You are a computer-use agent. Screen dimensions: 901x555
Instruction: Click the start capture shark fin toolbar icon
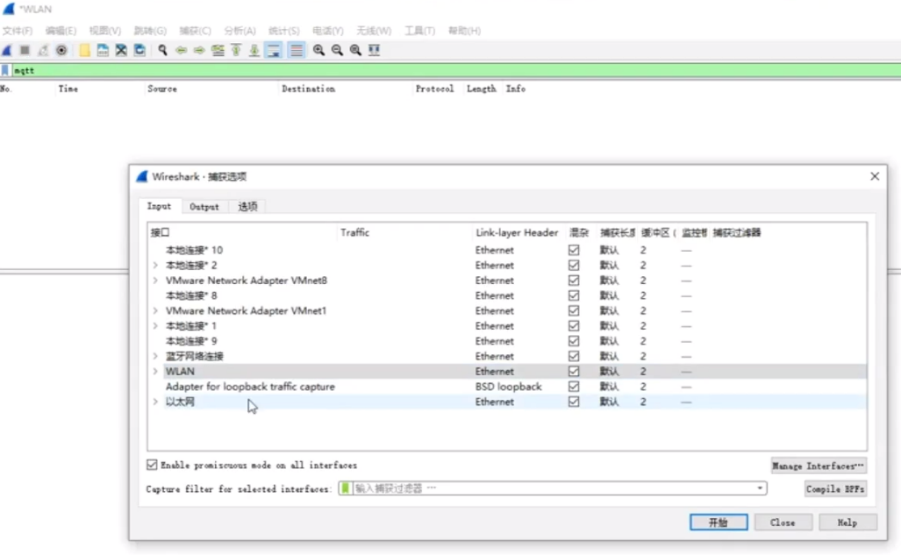click(7, 51)
